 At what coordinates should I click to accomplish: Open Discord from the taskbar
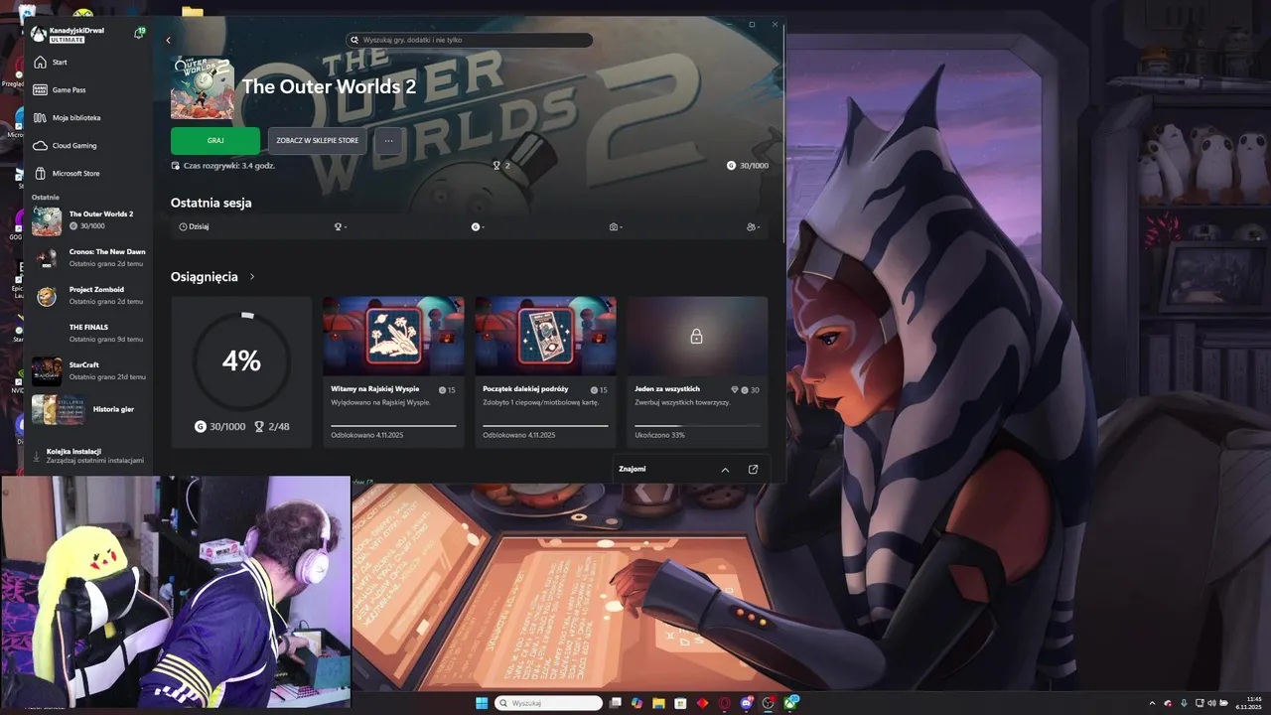click(746, 703)
